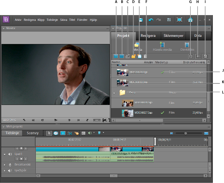Open the Skiva menu
Image resolution: width=224 pixels, height=183 pixels.
(63, 20)
